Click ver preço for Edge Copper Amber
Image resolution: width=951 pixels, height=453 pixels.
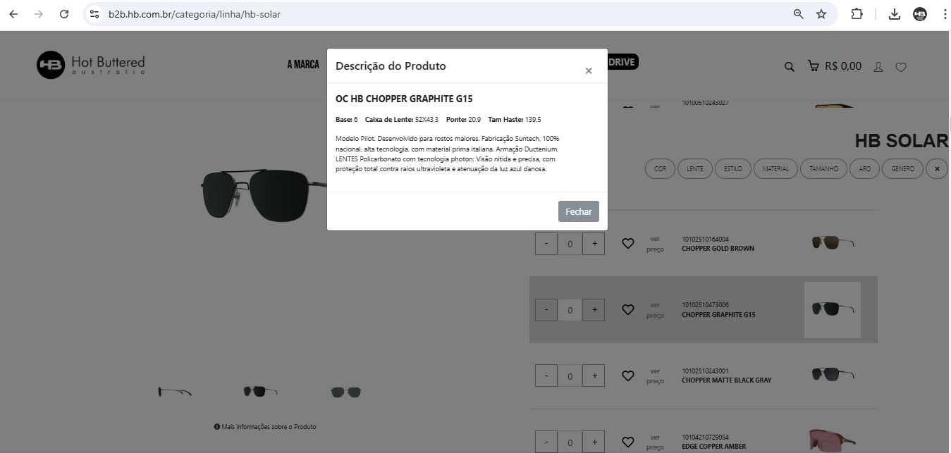click(655, 442)
